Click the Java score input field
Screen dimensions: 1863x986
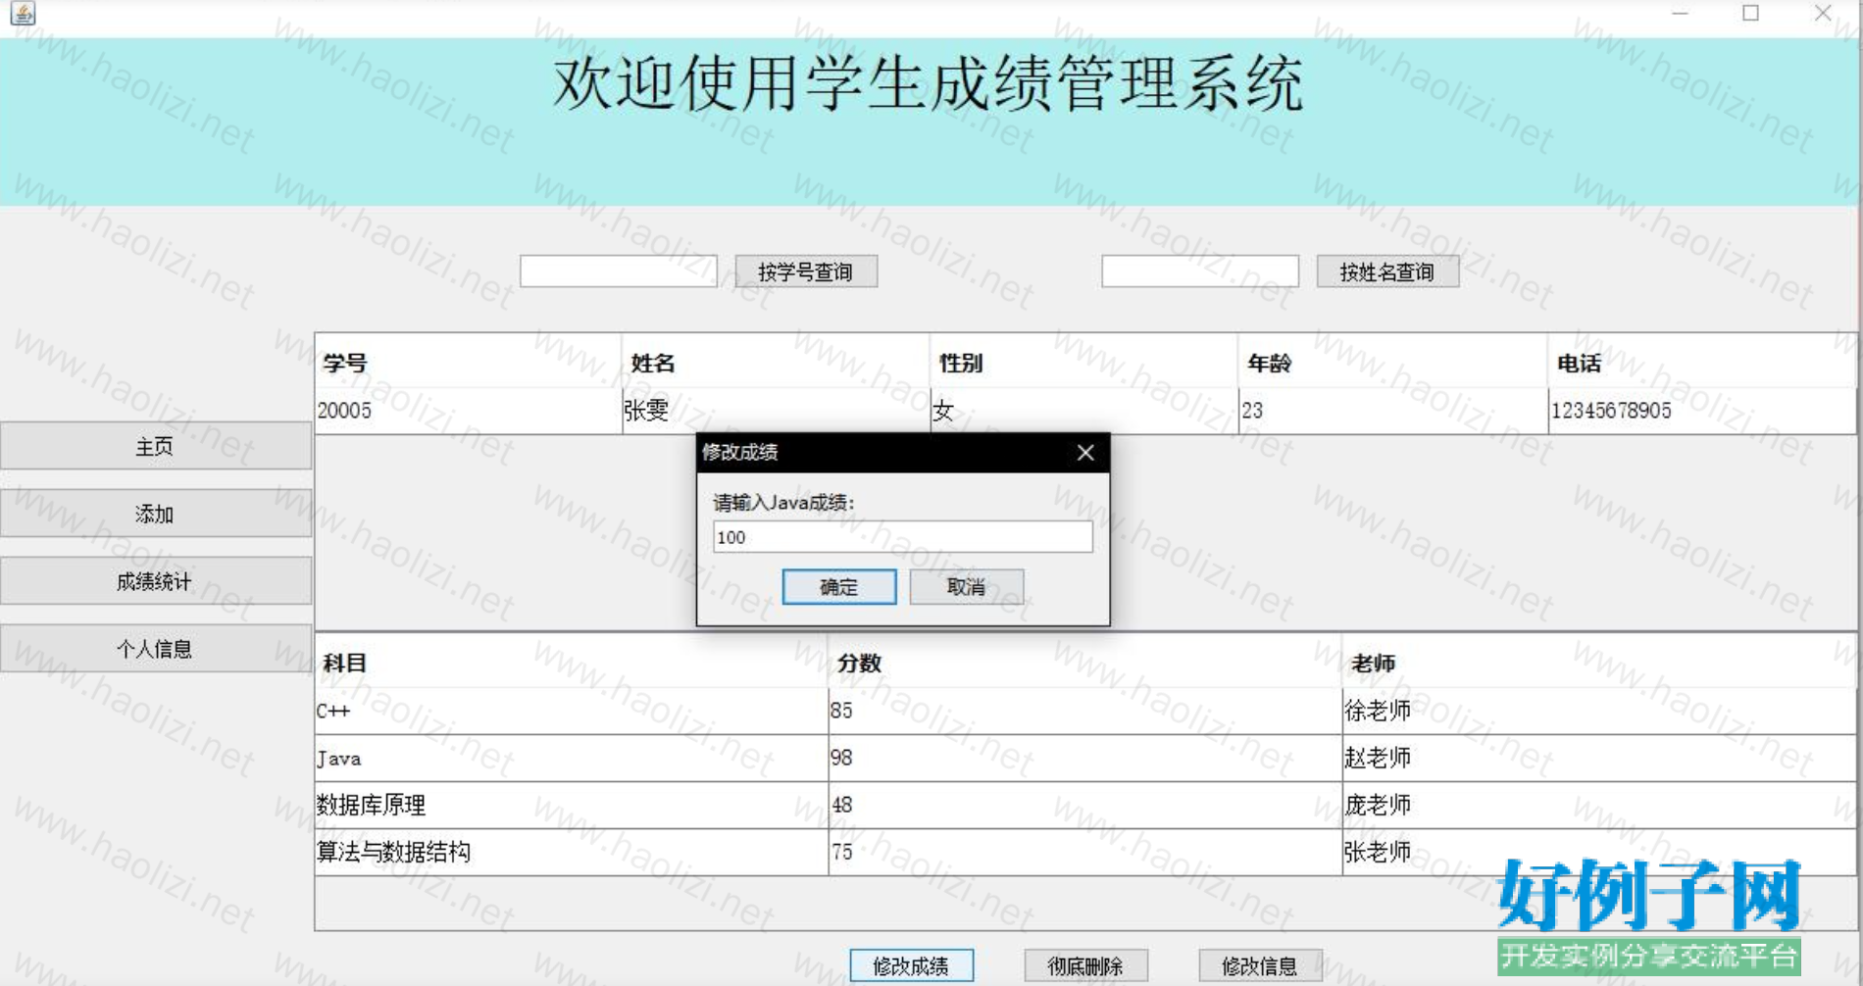902,537
